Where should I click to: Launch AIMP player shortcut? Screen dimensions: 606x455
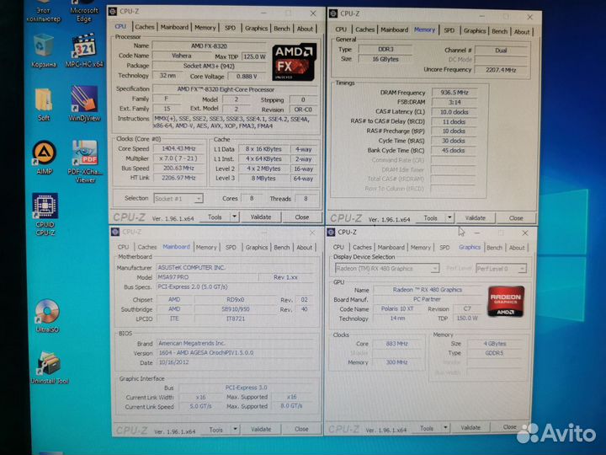44,158
